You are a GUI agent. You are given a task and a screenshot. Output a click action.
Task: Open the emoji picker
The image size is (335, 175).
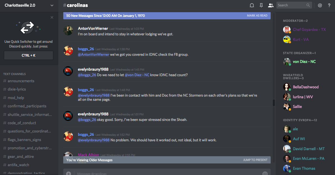(x=265, y=173)
